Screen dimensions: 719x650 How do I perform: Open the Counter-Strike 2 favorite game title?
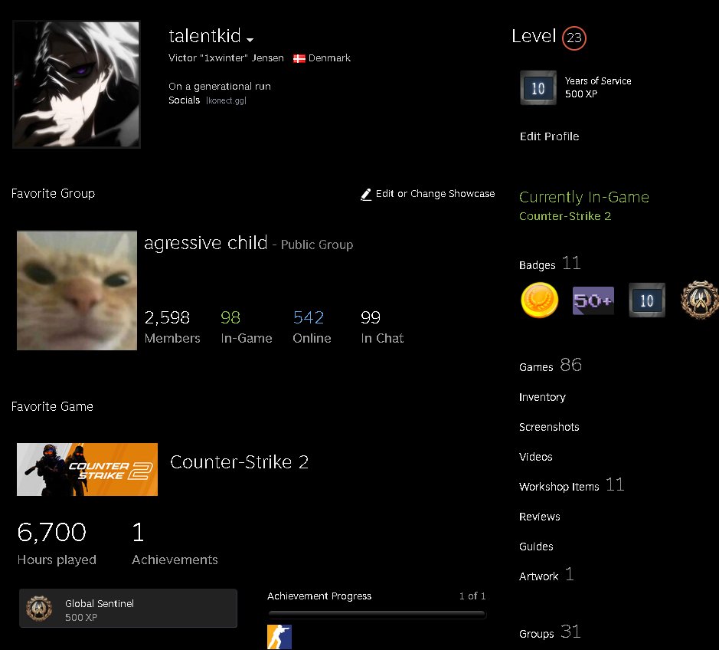(x=239, y=462)
